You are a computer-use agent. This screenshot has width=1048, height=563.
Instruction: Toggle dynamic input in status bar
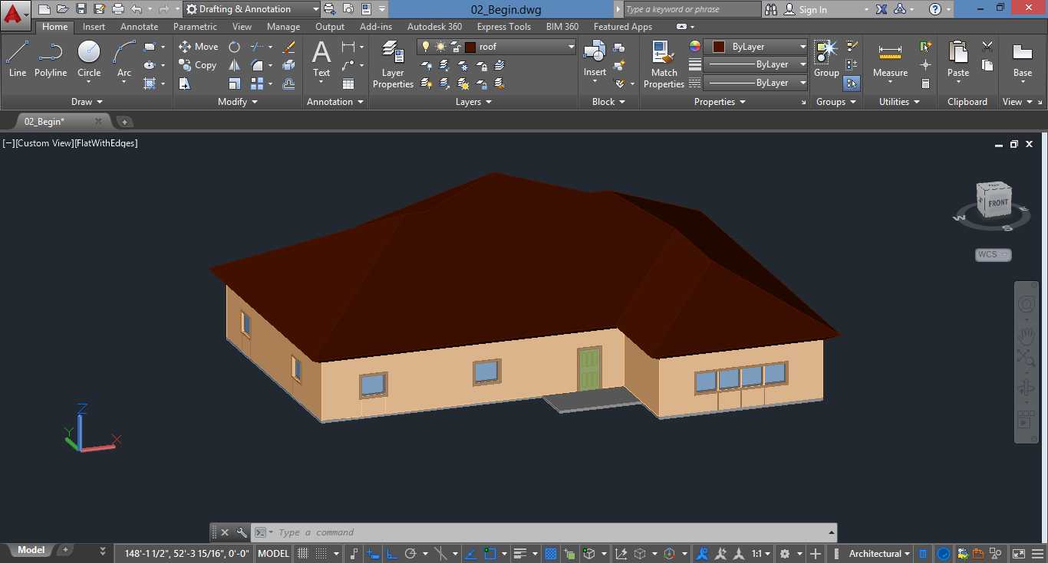click(x=372, y=553)
